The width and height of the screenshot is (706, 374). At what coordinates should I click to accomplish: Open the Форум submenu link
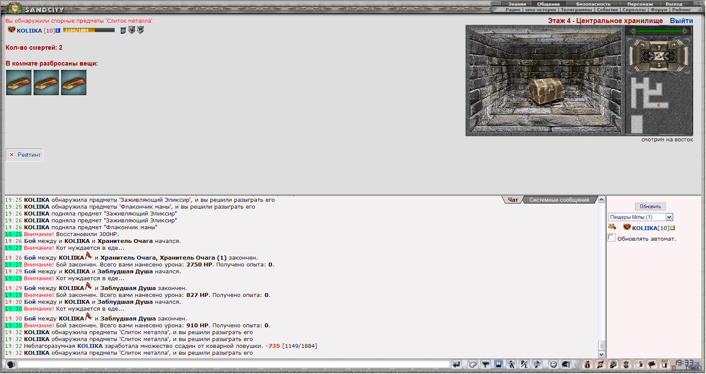tap(659, 9)
